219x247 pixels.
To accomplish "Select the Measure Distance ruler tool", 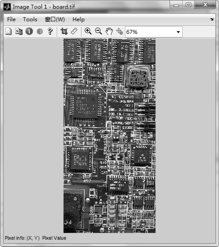I will click(x=74, y=31).
